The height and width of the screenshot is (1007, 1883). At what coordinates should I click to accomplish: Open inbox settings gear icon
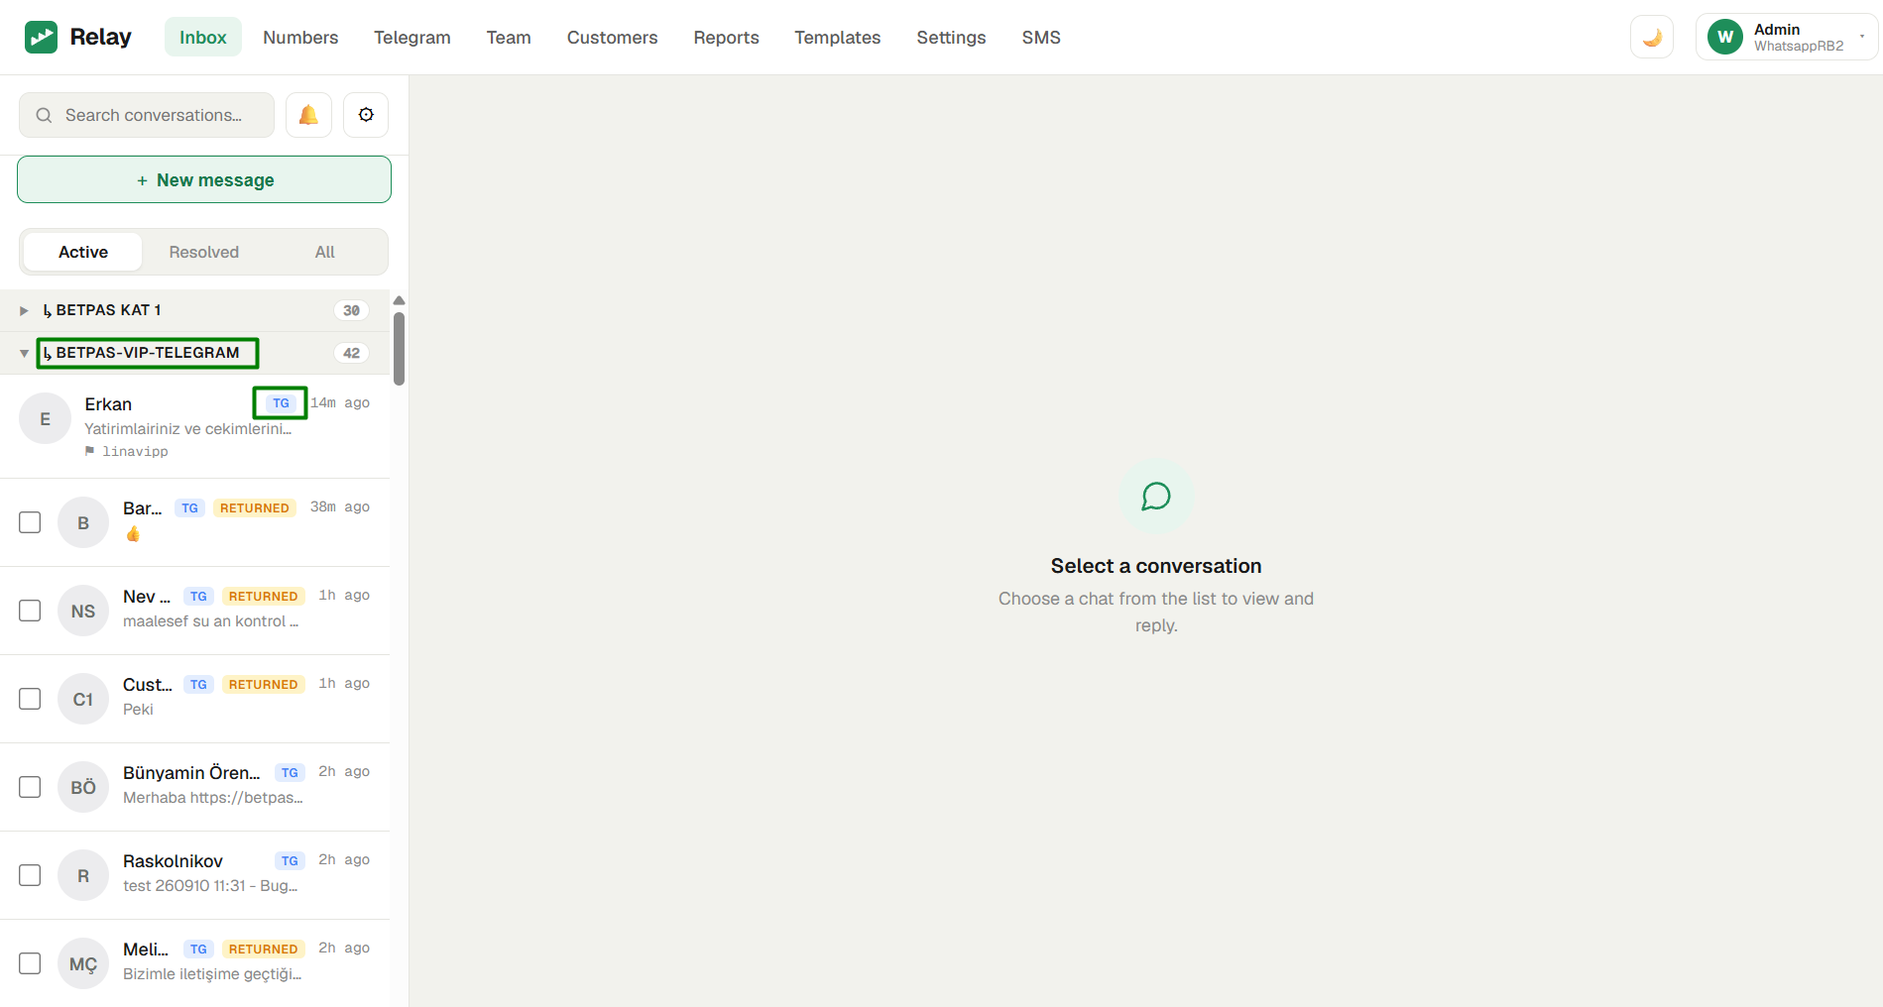[366, 115]
